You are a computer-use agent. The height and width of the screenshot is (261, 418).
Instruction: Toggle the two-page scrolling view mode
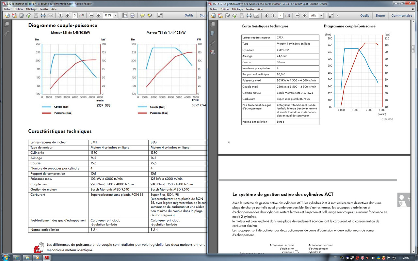[132, 15]
